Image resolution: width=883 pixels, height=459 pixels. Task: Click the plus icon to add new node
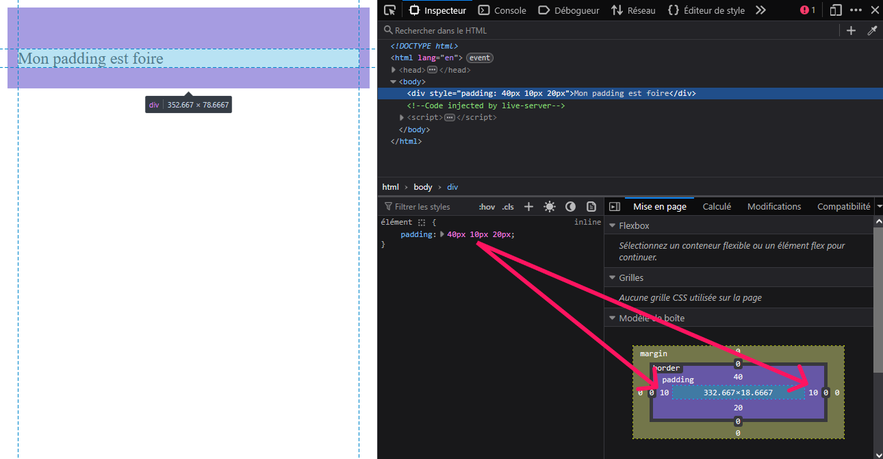[851, 30]
